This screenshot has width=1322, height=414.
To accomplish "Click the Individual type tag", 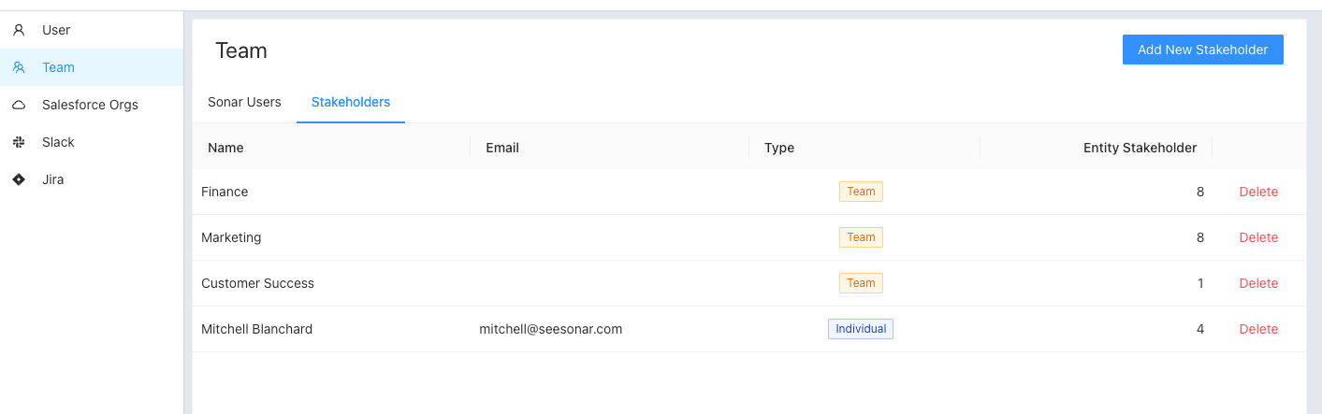I will pyautogui.click(x=861, y=329).
